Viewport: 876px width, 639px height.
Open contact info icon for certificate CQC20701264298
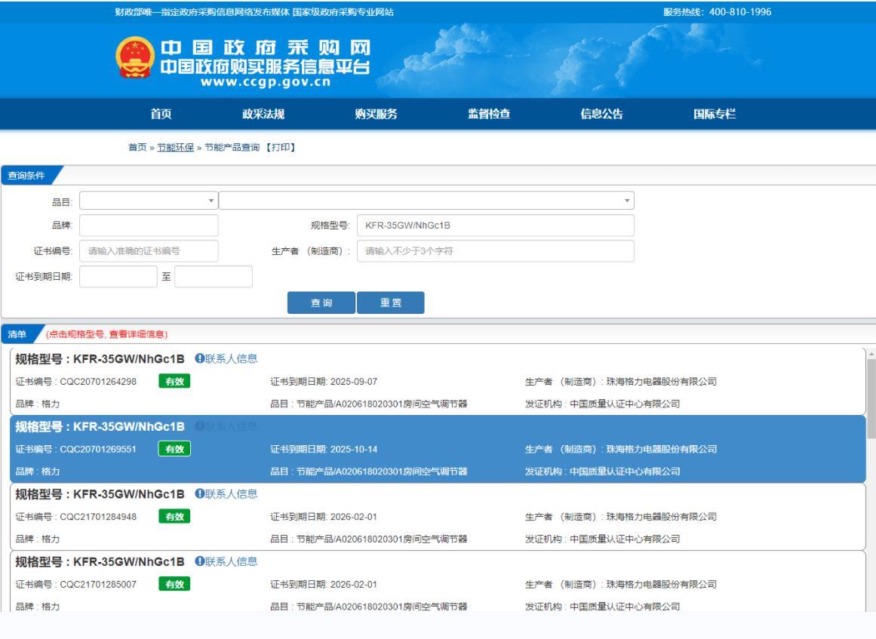tap(199, 358)
